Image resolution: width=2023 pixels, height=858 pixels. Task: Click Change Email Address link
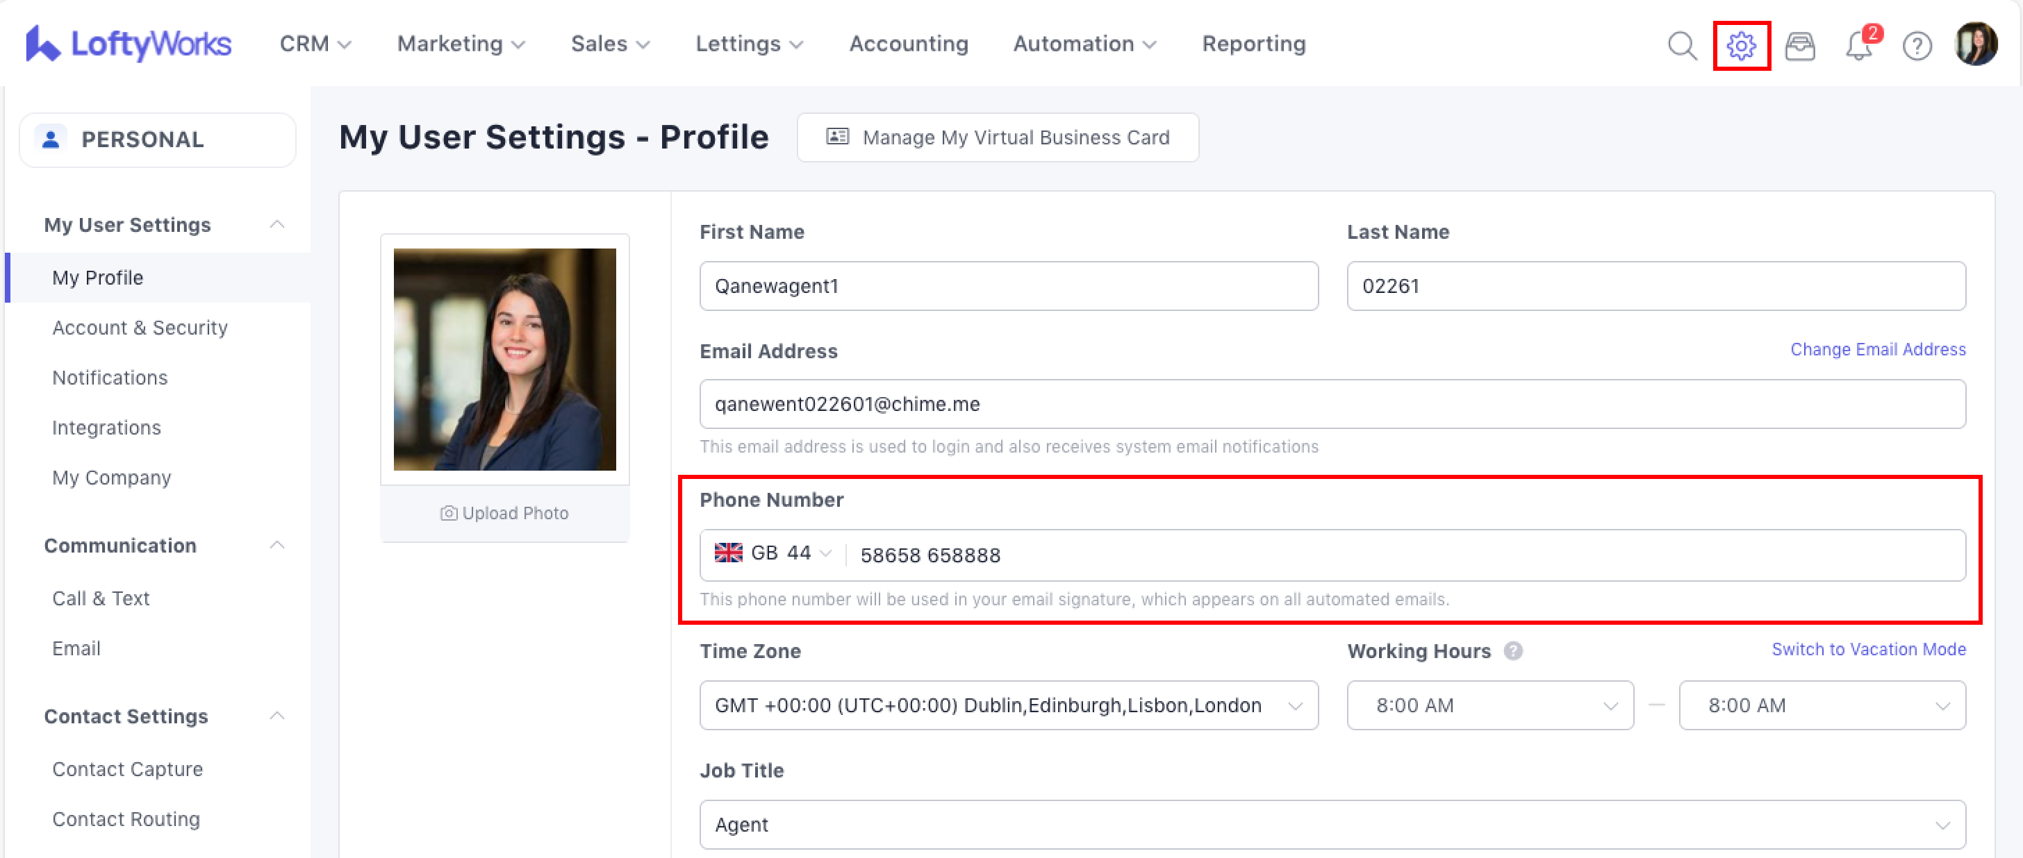coord(1877,349)
